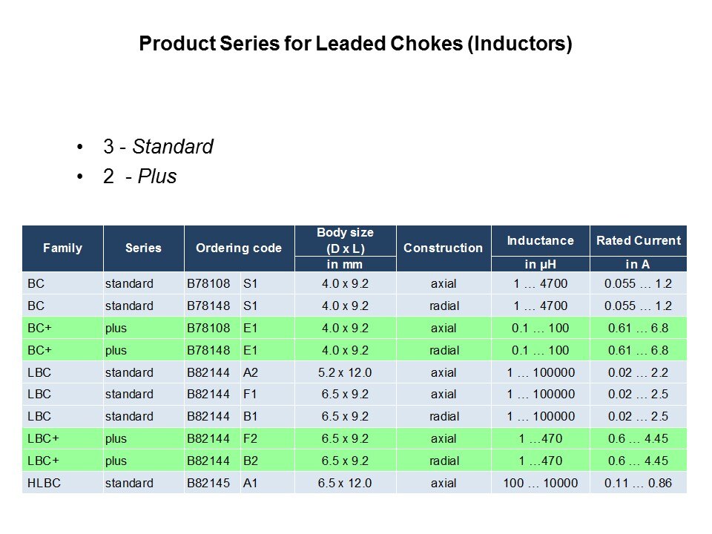Image resolution: width=712 pixels, height=534 pixels.
Task: Select the 5.2 x 12.0 body size cell
Action: click(x=345, y=372)
